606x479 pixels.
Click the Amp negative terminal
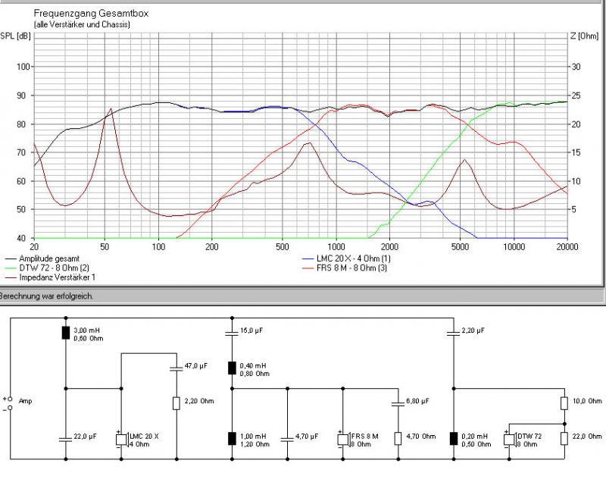coord(10,408)
